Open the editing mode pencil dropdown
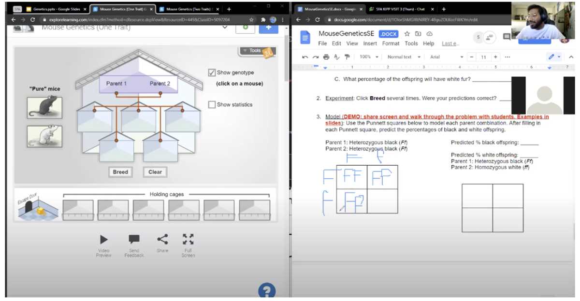The image size is (580, 301). (553, 57)
